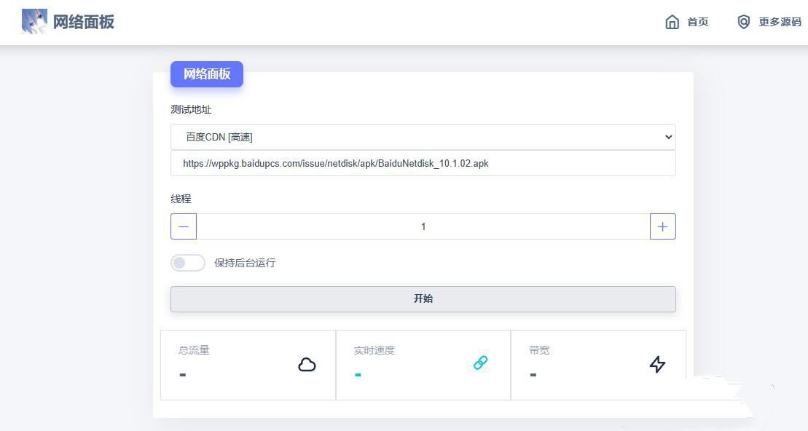Click the lightning icon in 带宽 card
Image resolution: width=808 pixels, height=431 pixels.
[657, 365]
